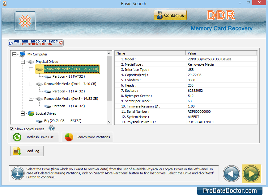Image resolution: width=268 pixels, height=195 pixels.
Task: Click the Value column header
Action: [221, 53]
